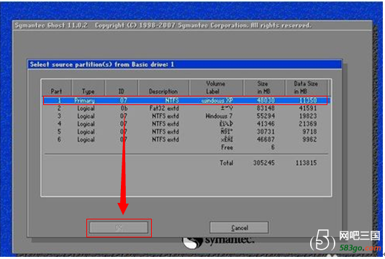Click the 9718 data size value
The image size is (385, 259).
(309, 132)
